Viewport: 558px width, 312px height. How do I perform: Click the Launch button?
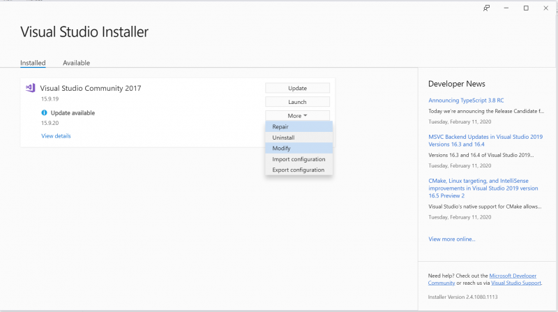click(x=297, y=102)
